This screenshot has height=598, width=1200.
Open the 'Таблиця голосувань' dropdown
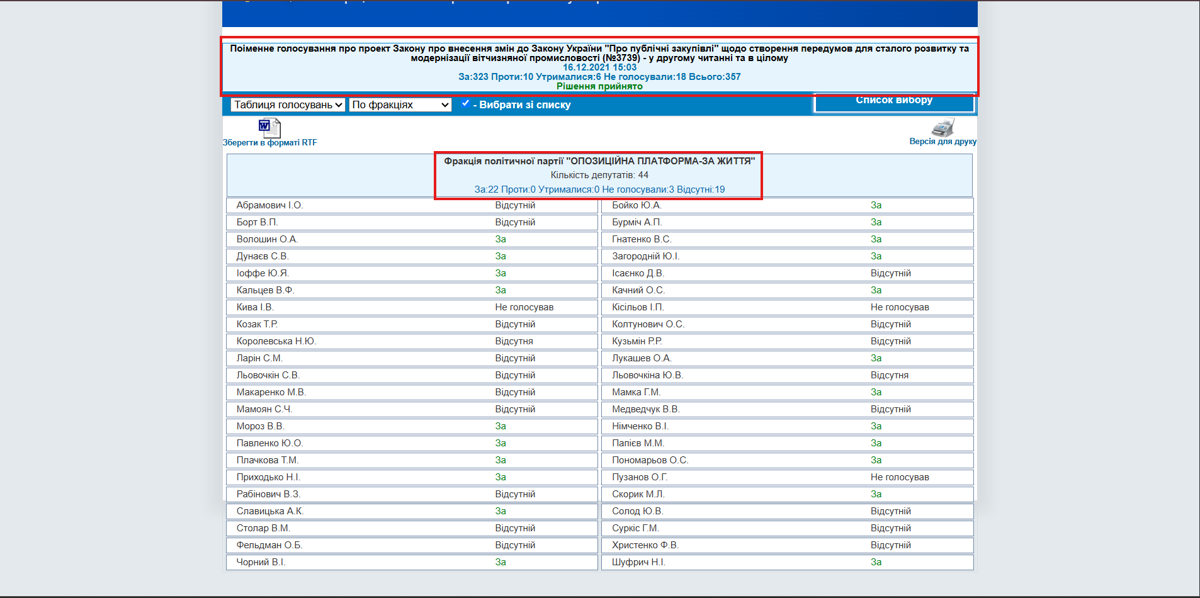tap(288, 104)
